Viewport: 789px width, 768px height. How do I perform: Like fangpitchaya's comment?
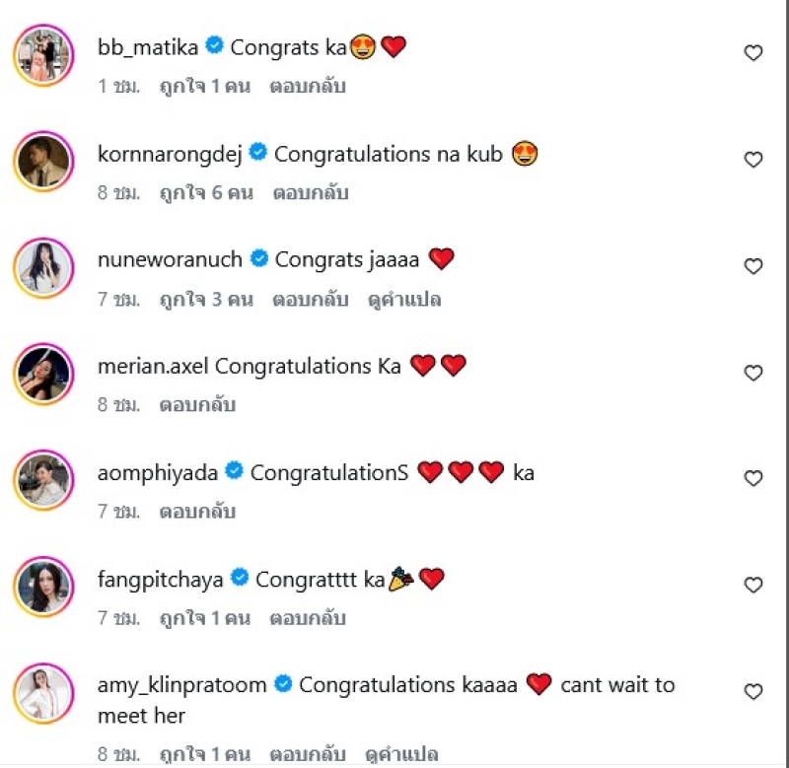753,586
